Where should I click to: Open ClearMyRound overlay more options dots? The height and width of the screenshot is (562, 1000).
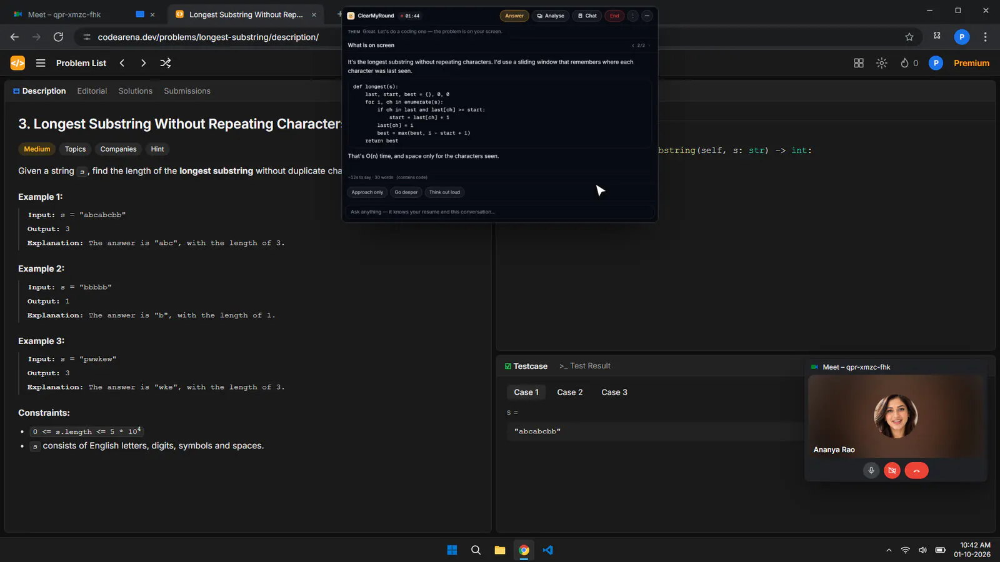(633, 16)
